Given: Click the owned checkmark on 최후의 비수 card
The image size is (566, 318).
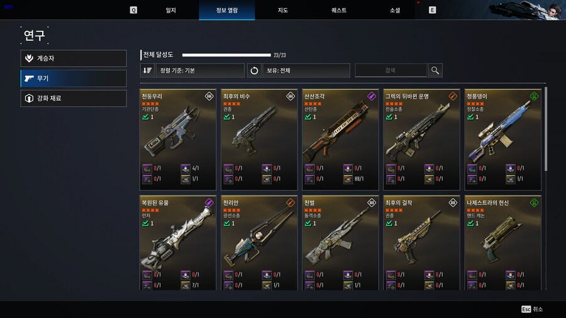Looking at the screenshot, I should click(x=226, y=117).
